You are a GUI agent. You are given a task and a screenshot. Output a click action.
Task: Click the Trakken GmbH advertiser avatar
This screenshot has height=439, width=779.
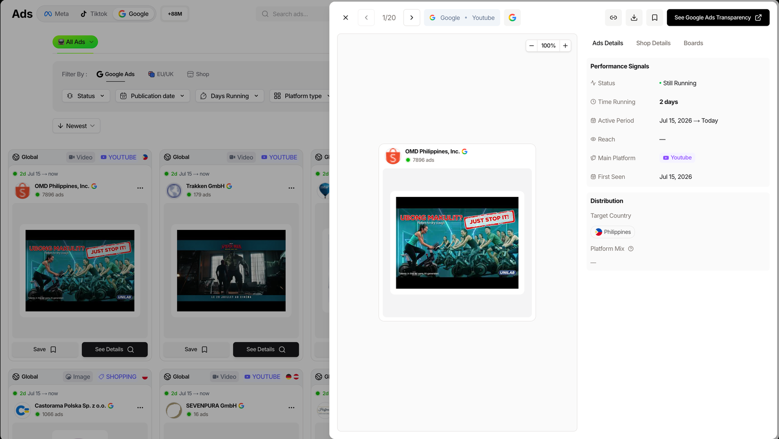(x=174, y=191)
